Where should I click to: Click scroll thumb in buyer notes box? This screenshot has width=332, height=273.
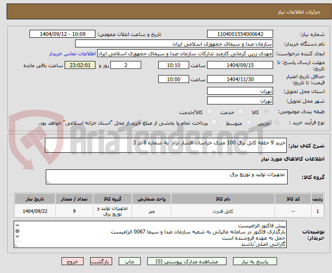pos(17,231)
